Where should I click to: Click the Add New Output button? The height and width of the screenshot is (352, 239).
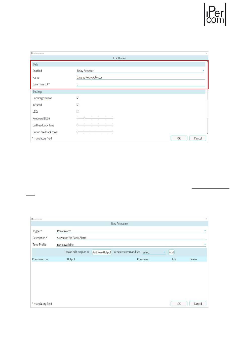click(102, 252)
